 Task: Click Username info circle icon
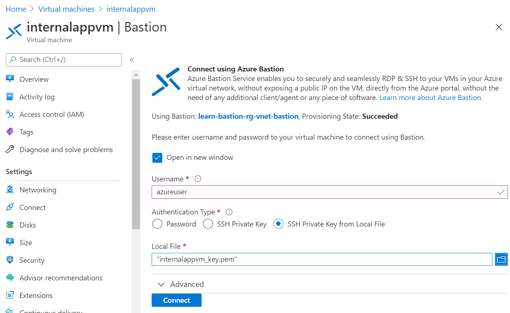pyautogui.click(x=198, y=179)
